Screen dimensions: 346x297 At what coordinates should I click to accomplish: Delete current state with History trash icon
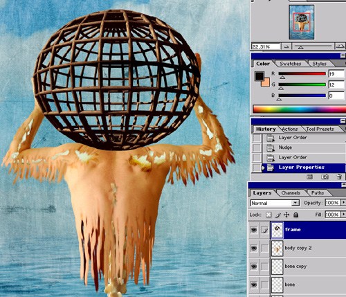(x=339, y=177)
